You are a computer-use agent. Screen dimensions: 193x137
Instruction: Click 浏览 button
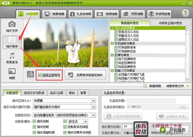click(183, 107)
